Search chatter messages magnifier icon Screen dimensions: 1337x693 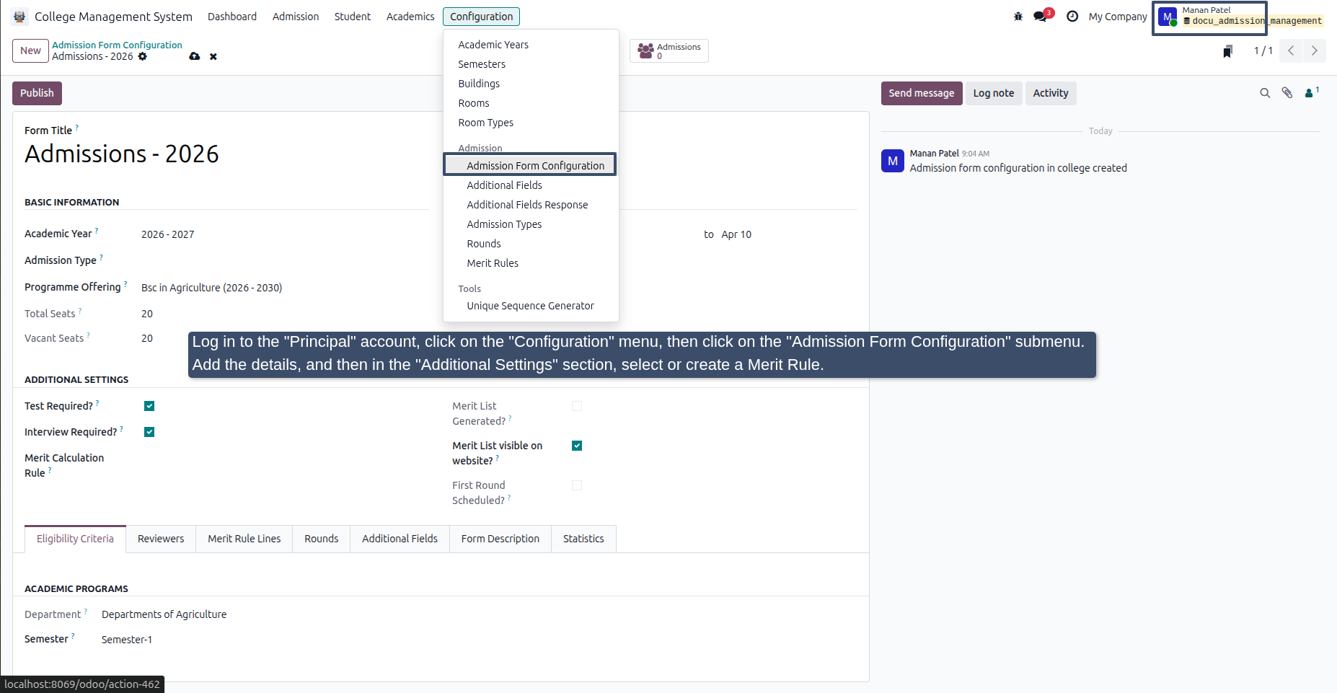(x=1265, y=93)
